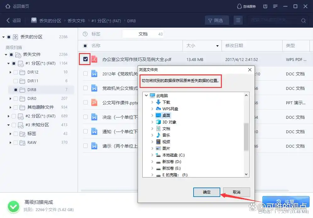
Task: Click the PPT icon of 公文写作课件.pptx
Action: point(94,103)
